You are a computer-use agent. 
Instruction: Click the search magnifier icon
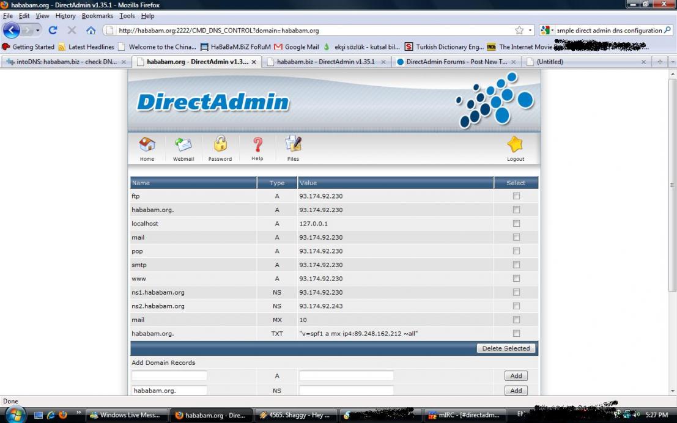pyautogui.click(x=667, y=30)
